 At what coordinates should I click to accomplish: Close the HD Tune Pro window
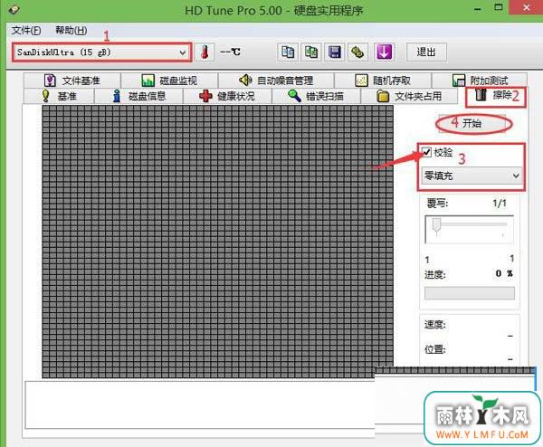(527, 7)
